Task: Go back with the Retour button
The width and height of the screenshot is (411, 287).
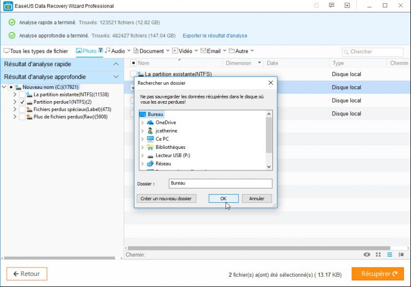Action: [27, 274]
